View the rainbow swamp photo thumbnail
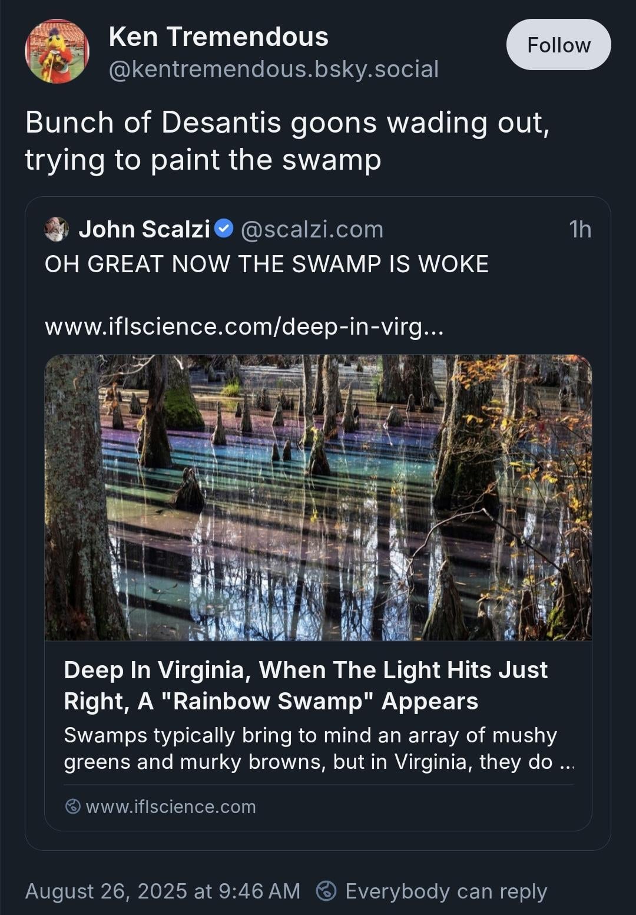This screenshot has height=915, width=636. coord(318,497)
